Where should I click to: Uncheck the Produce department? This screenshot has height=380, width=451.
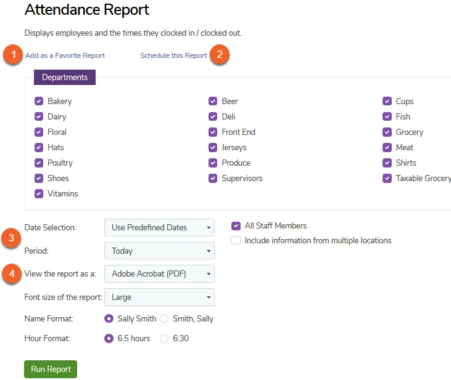tap(213, 163)
